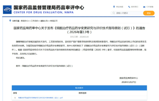Image resolution: width=159 pixels, height=101 pixels.
Task: Go to 工作动态 in breadcrumb
Action: 34,21
